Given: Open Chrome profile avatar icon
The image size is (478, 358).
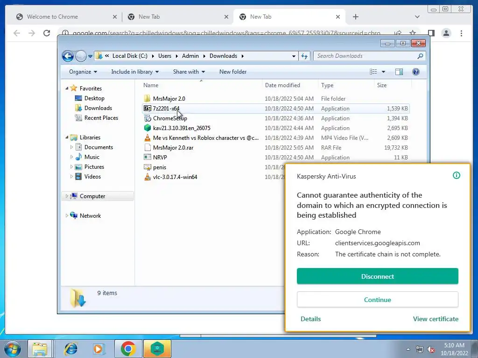Looking at the screenshot, I should (x=446, y=33).
